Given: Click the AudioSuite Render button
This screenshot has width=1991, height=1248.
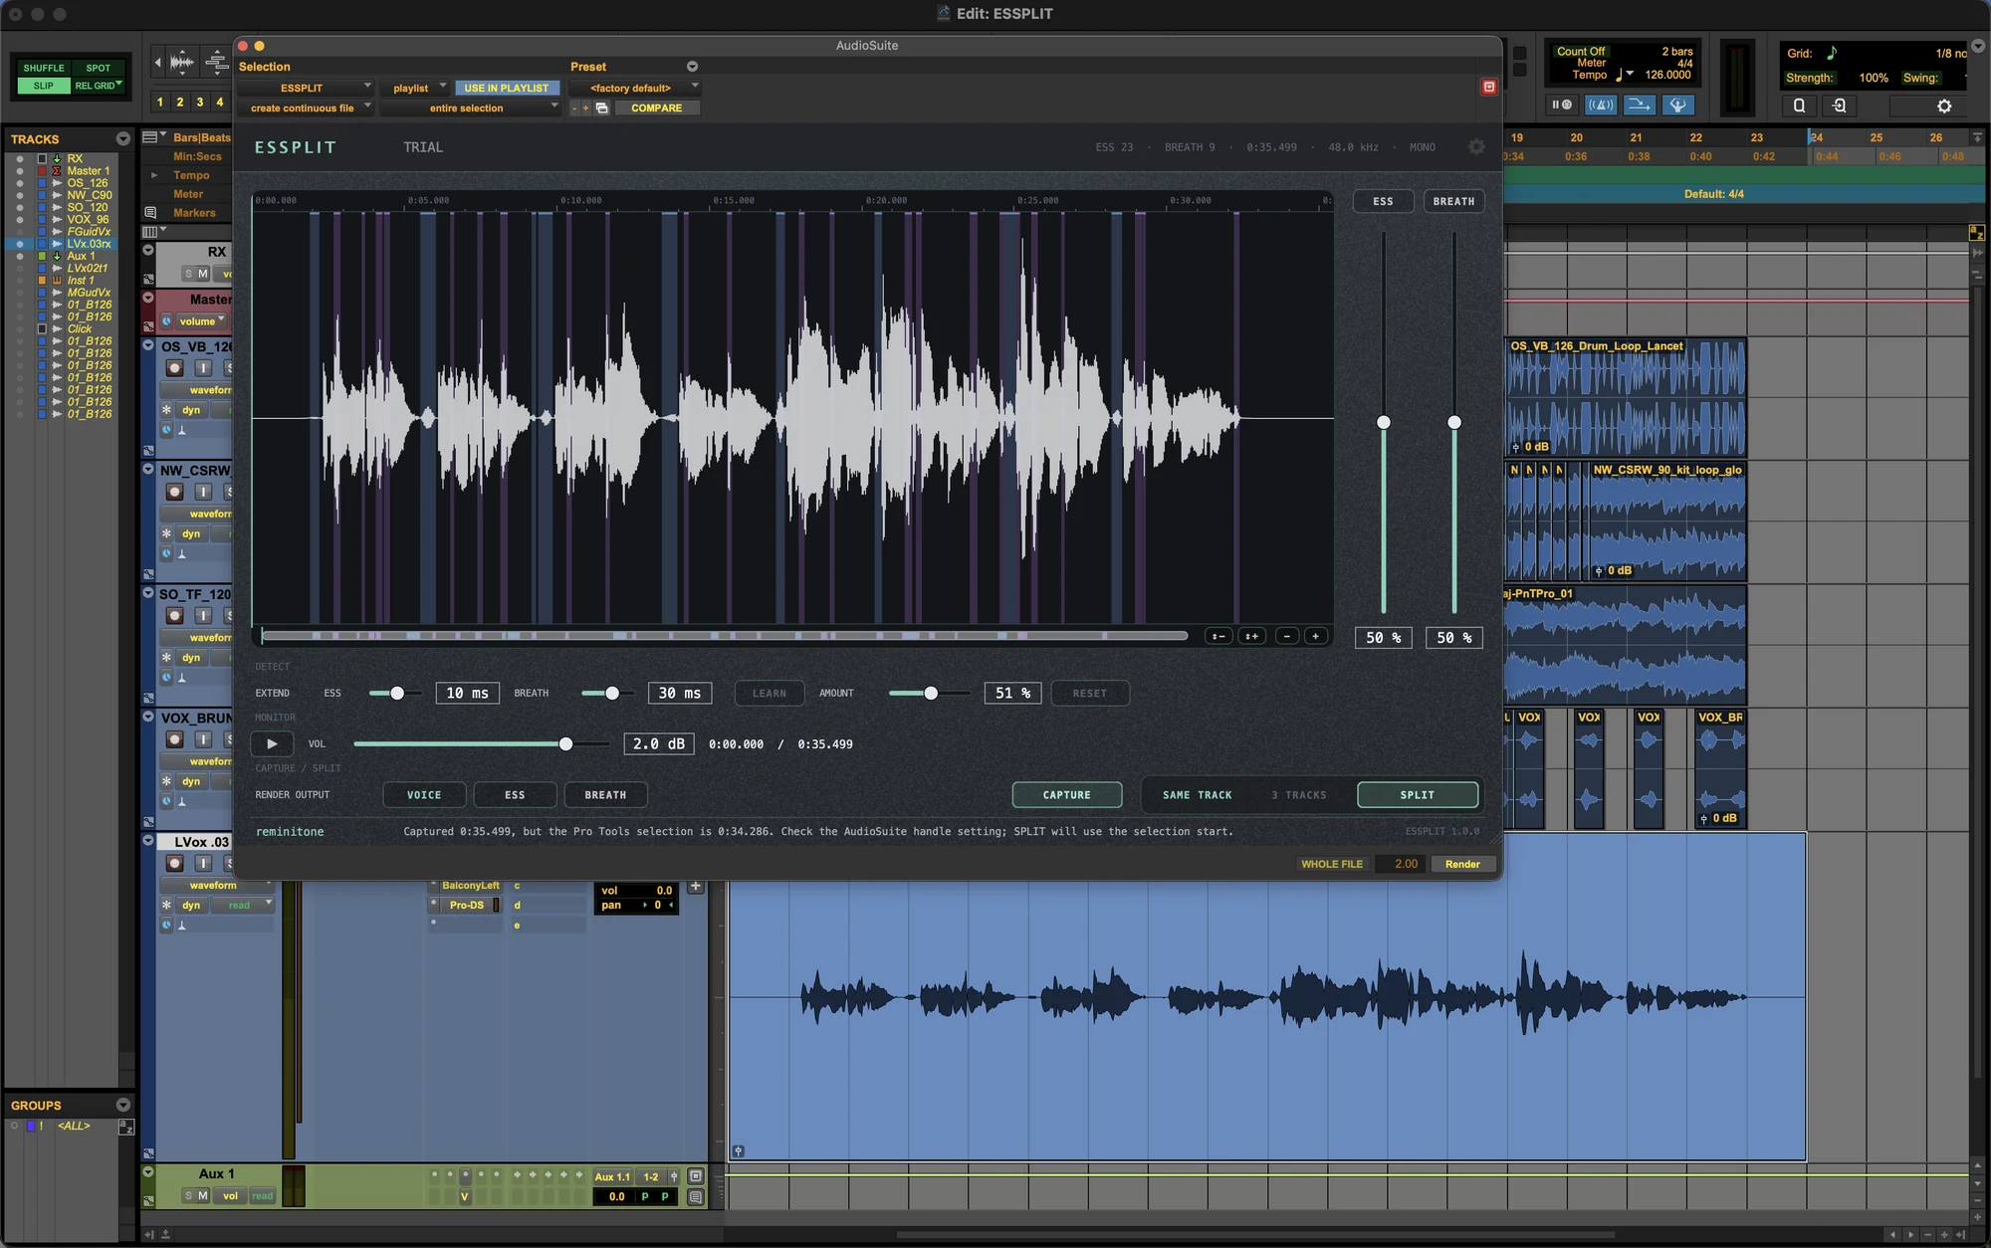Looking at the screenshot, I should (1462, 864).
